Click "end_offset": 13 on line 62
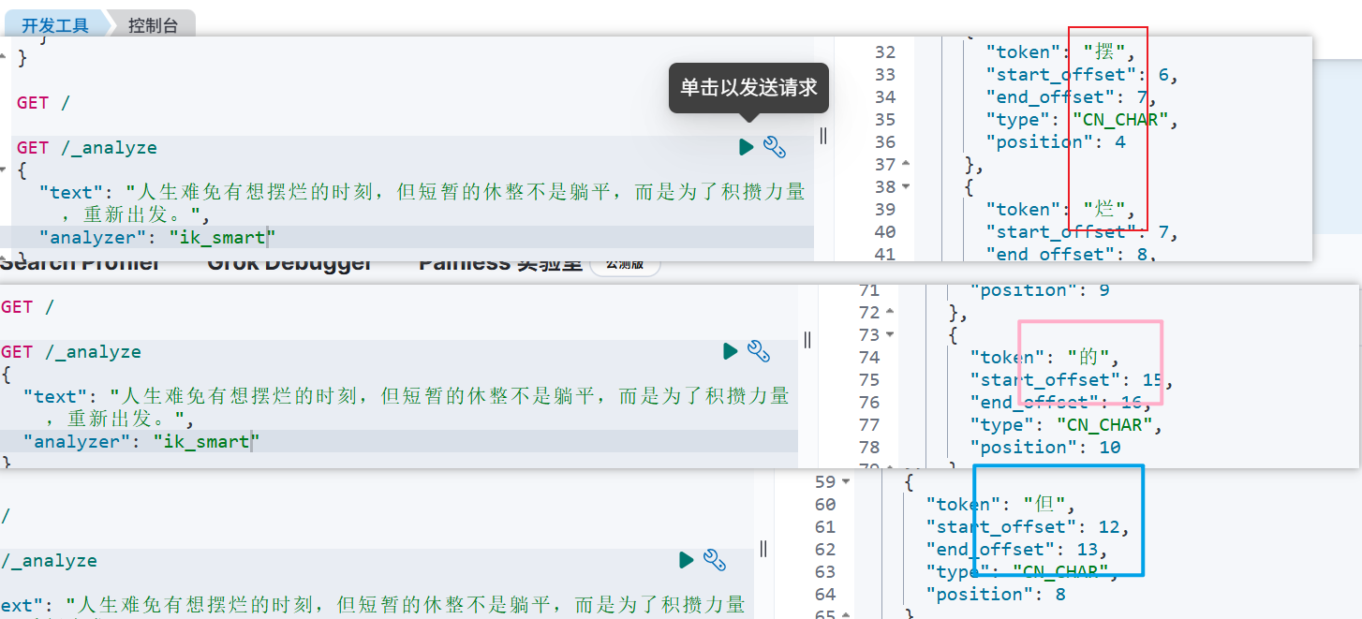The image size is (1362, 619). point(1017,549)
